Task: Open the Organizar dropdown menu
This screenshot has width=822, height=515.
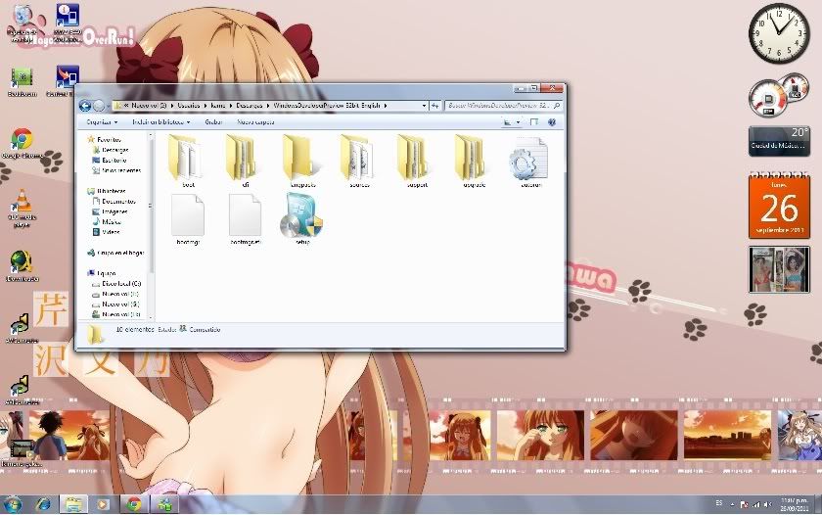Action: tap(102, 121)
